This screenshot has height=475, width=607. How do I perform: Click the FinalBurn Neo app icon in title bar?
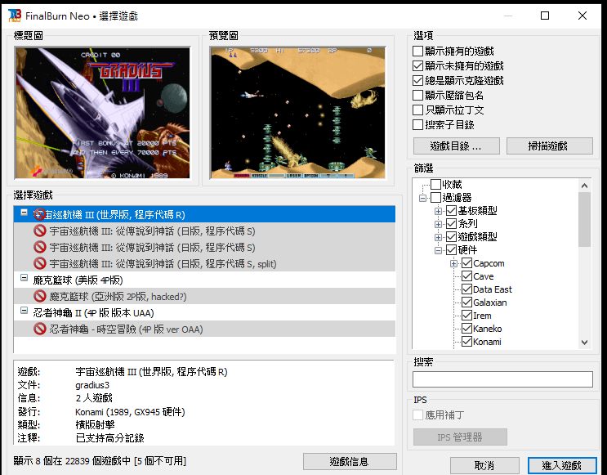(15, 16)
